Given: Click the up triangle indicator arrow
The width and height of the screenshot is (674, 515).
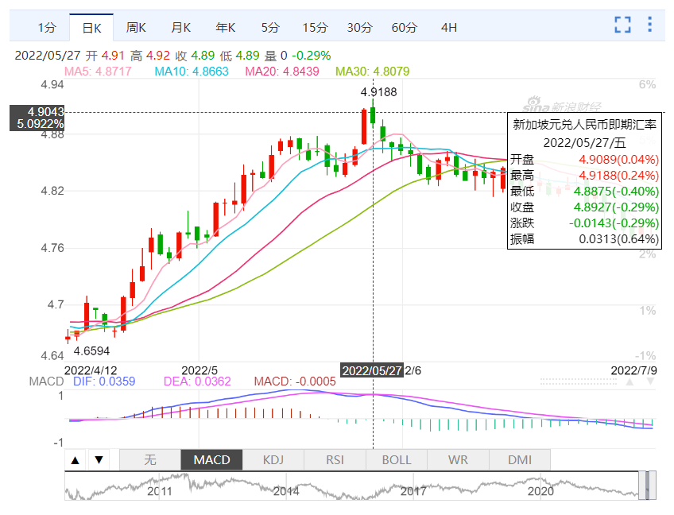Looking at the screenshot, I should 76,460.
